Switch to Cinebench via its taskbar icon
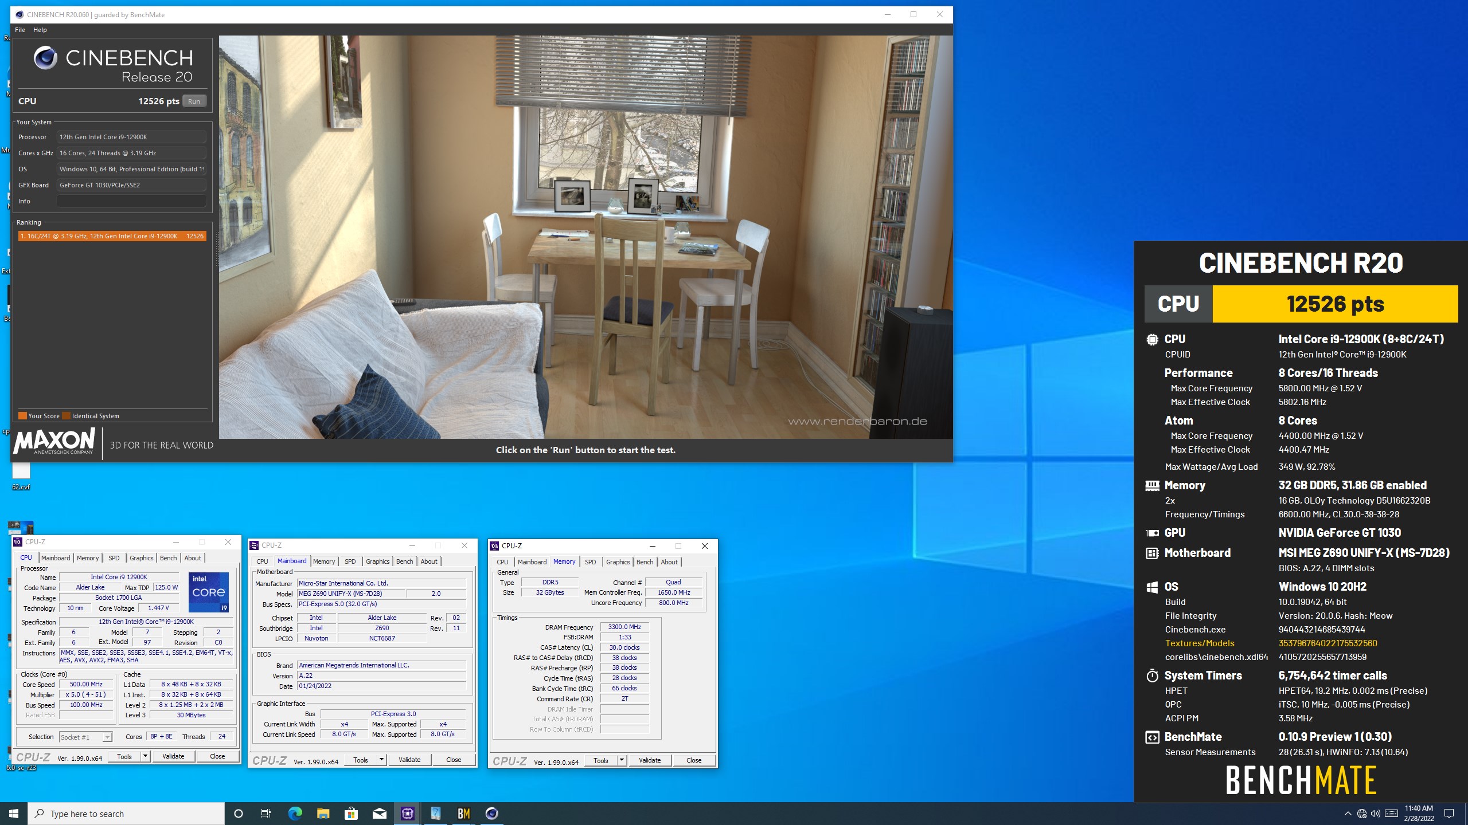The height and width of the screenshot is (825, 1468). 491,814
